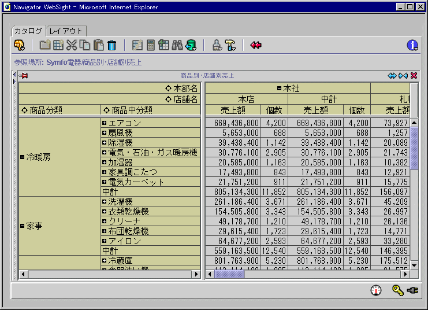Click the 商品中分類 column header
Image resolution: width=428 pixels, height=310 pixels.
tap(132, 110)
